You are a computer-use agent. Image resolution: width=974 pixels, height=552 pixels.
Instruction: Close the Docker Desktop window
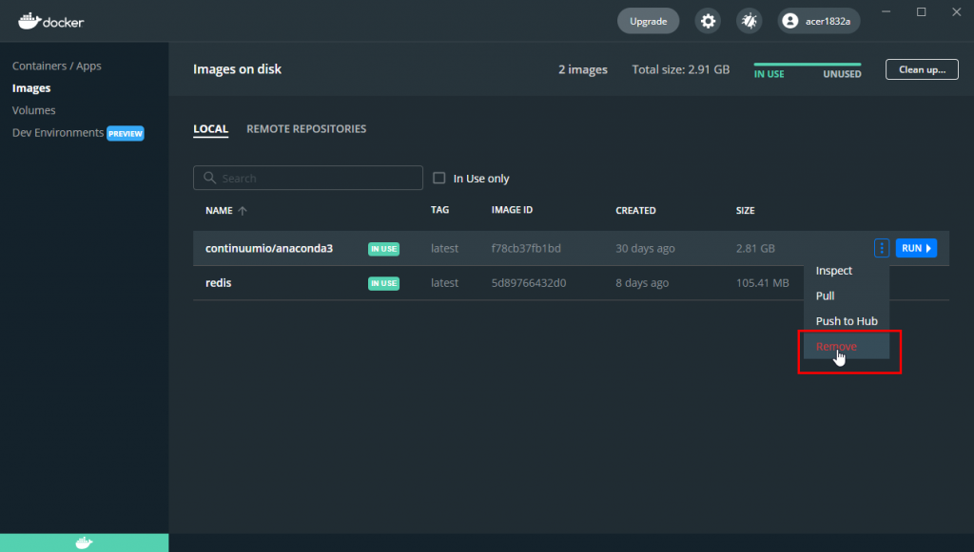pos(957,11)
